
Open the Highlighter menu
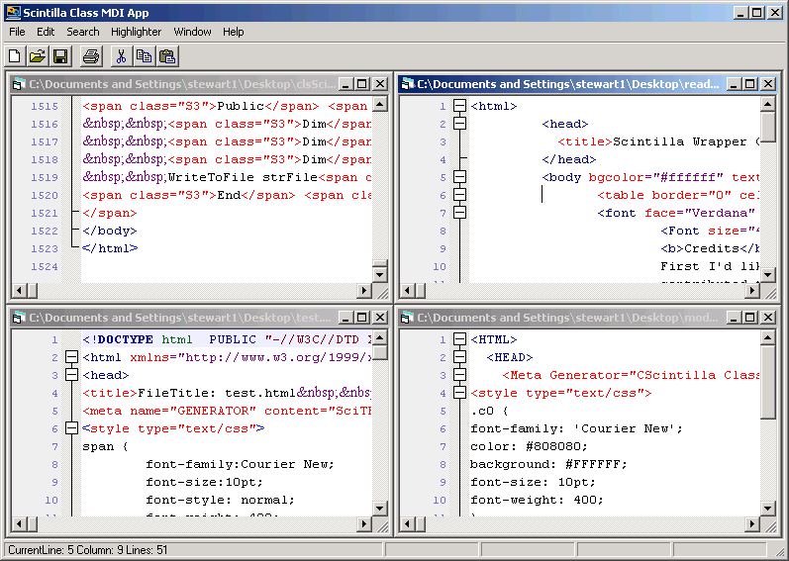pos(136,32)
